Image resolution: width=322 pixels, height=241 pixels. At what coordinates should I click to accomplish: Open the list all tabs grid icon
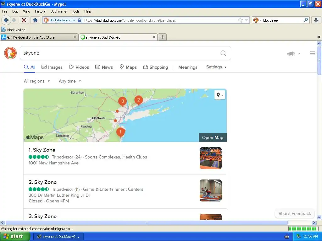tap(319, 37)
